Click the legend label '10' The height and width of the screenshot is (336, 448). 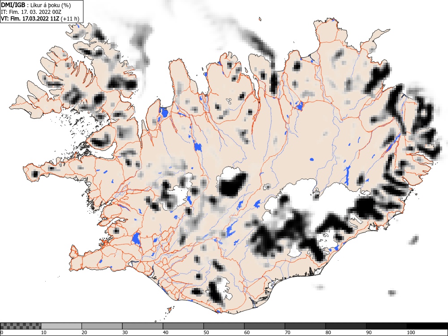pos(44,332)
